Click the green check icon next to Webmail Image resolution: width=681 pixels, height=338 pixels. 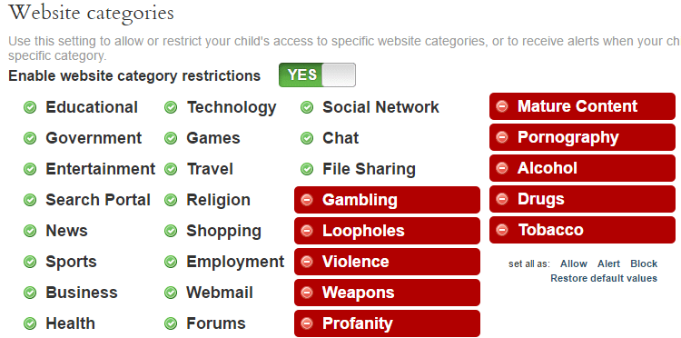(x=171, y=293)
